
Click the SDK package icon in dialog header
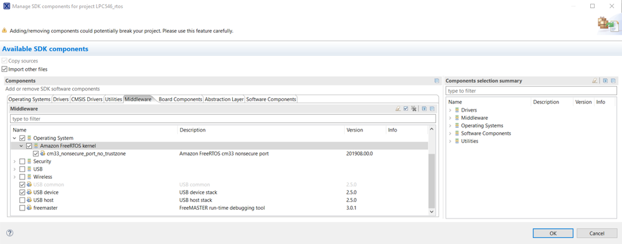coord(608,25)
